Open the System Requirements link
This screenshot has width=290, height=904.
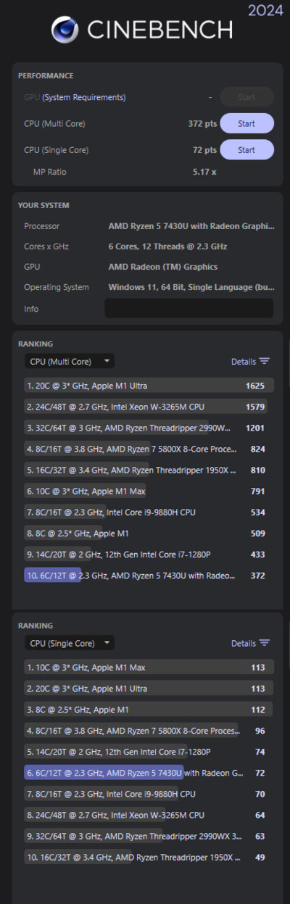point(83,97)
